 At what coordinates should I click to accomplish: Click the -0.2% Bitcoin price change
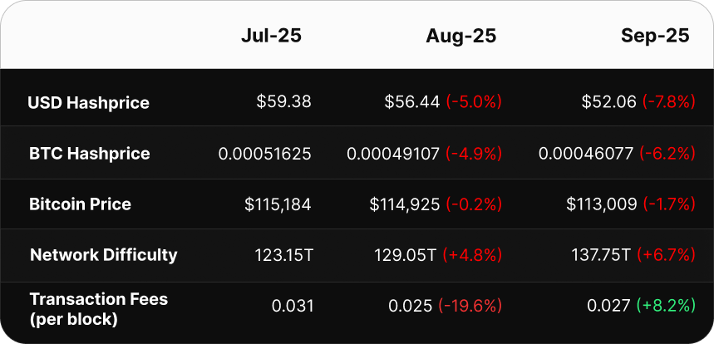[475, 204]
